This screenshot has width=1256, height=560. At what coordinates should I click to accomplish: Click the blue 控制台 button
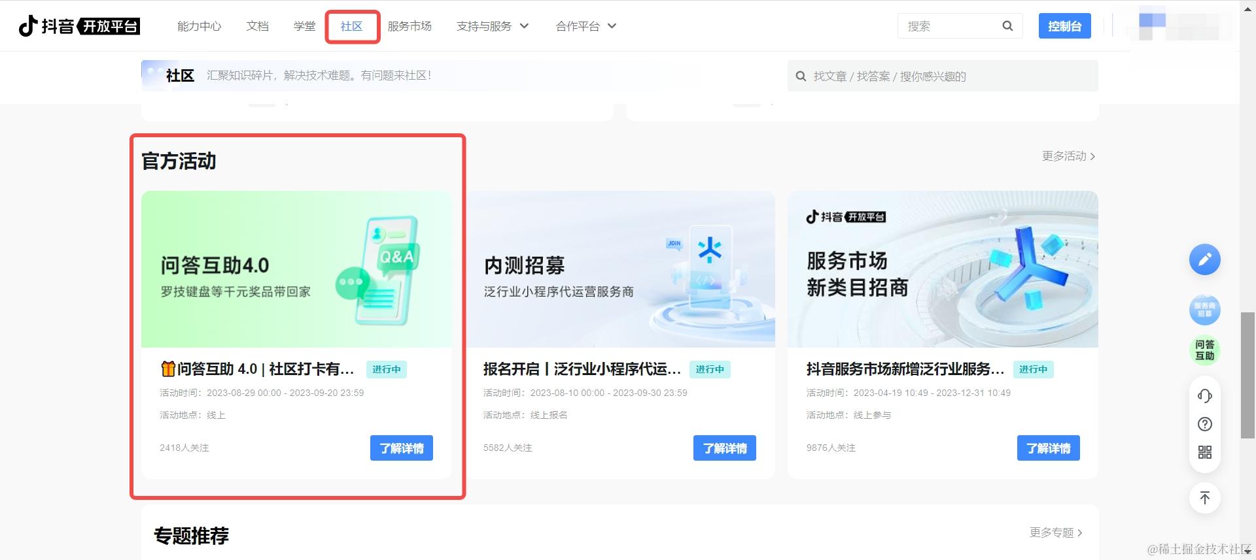(x=1064, y=26)
